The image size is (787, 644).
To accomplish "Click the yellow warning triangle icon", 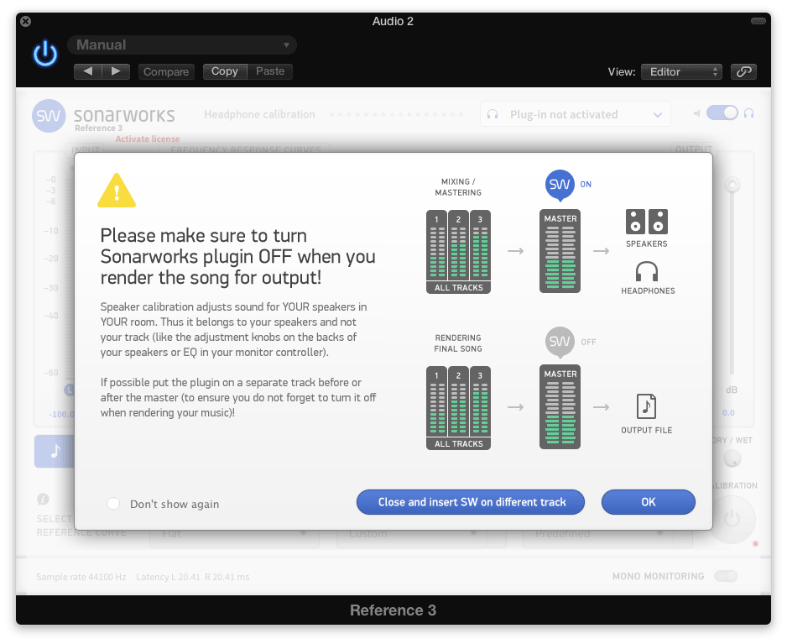I will tap(117, 191).
